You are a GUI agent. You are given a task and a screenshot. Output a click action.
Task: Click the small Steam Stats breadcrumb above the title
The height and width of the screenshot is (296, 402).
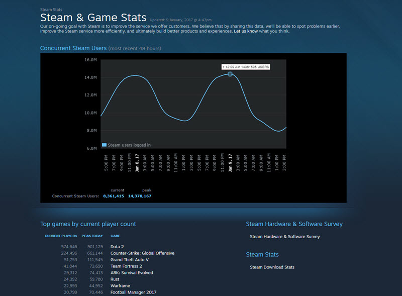click(51, 10)
